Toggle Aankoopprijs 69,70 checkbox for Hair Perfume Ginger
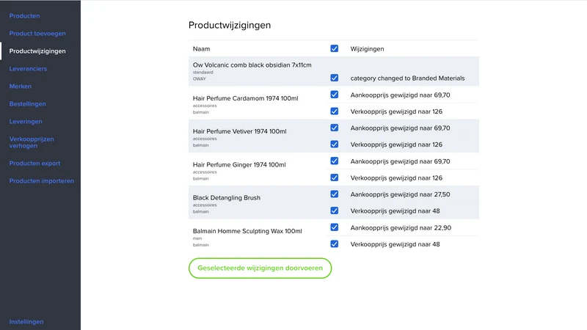 pyautogui.click(x=335, y=161)
